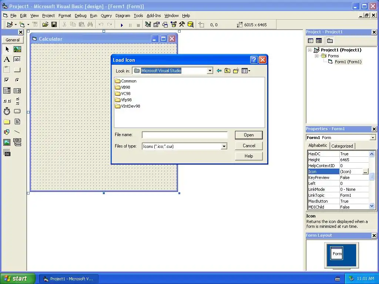Toggle Folders in Project panel
The image size is (379, 284).
click(330, 41)
